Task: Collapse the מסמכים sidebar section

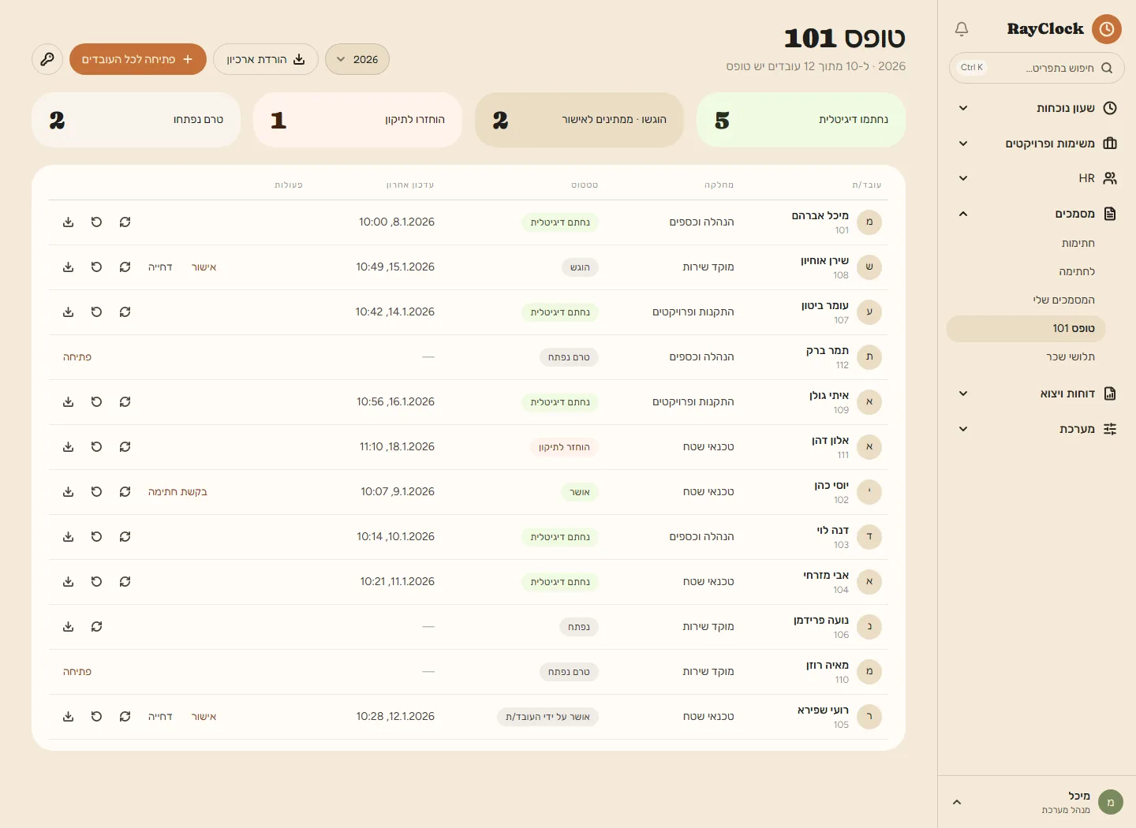Action: click(x=1037, y=214)
